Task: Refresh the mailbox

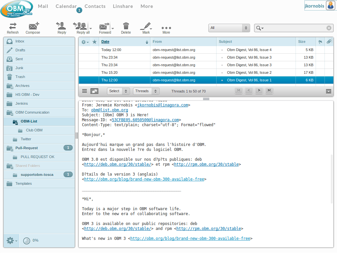Action: (13, 28)
